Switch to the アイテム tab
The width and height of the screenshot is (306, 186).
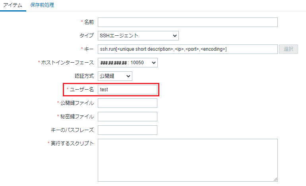click(13, 5)
